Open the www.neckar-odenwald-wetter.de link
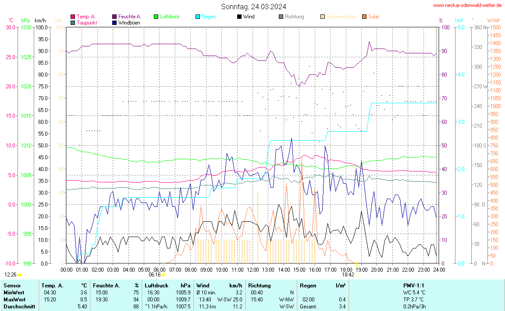This screenshot has width=505, height=311. click(467, 5)
